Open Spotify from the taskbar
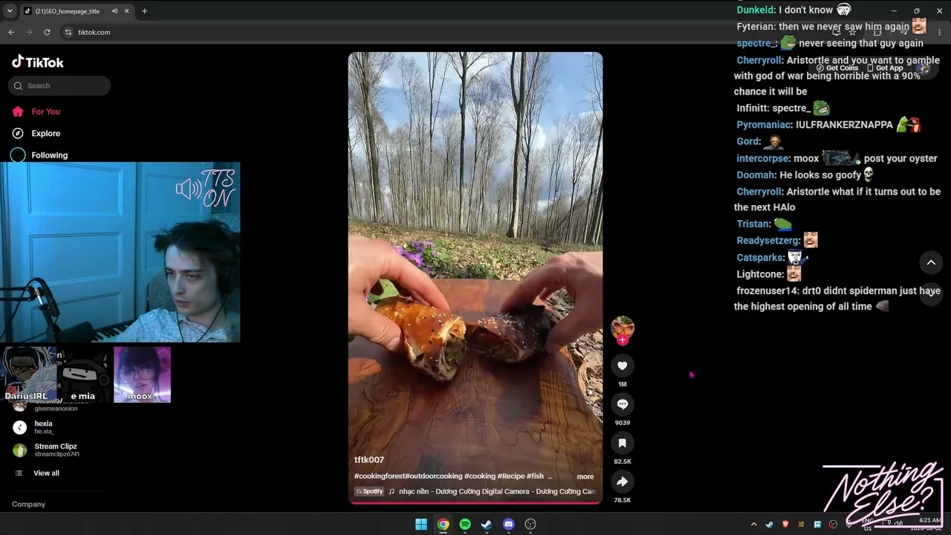This screenshot has width=951, height=535. coord(465,525)
